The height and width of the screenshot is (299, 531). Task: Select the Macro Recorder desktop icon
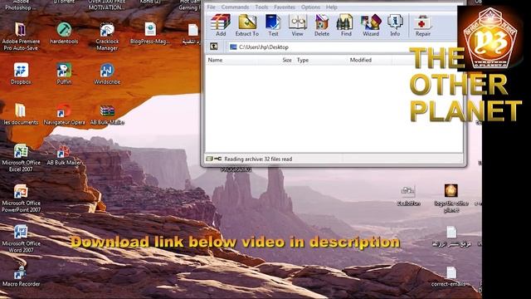point(21,277)
